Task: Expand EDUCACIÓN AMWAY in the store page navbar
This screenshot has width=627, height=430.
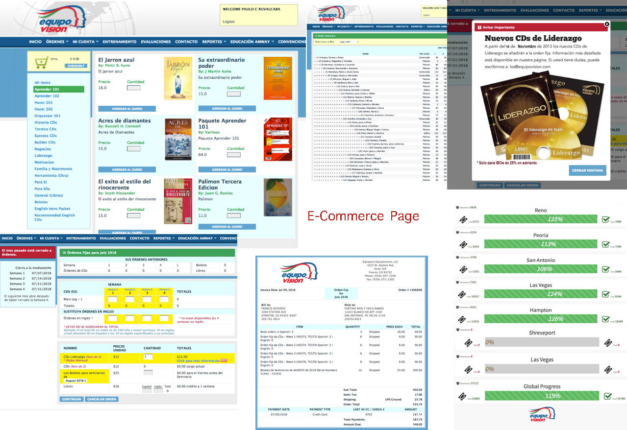Action: click(251, 42)
